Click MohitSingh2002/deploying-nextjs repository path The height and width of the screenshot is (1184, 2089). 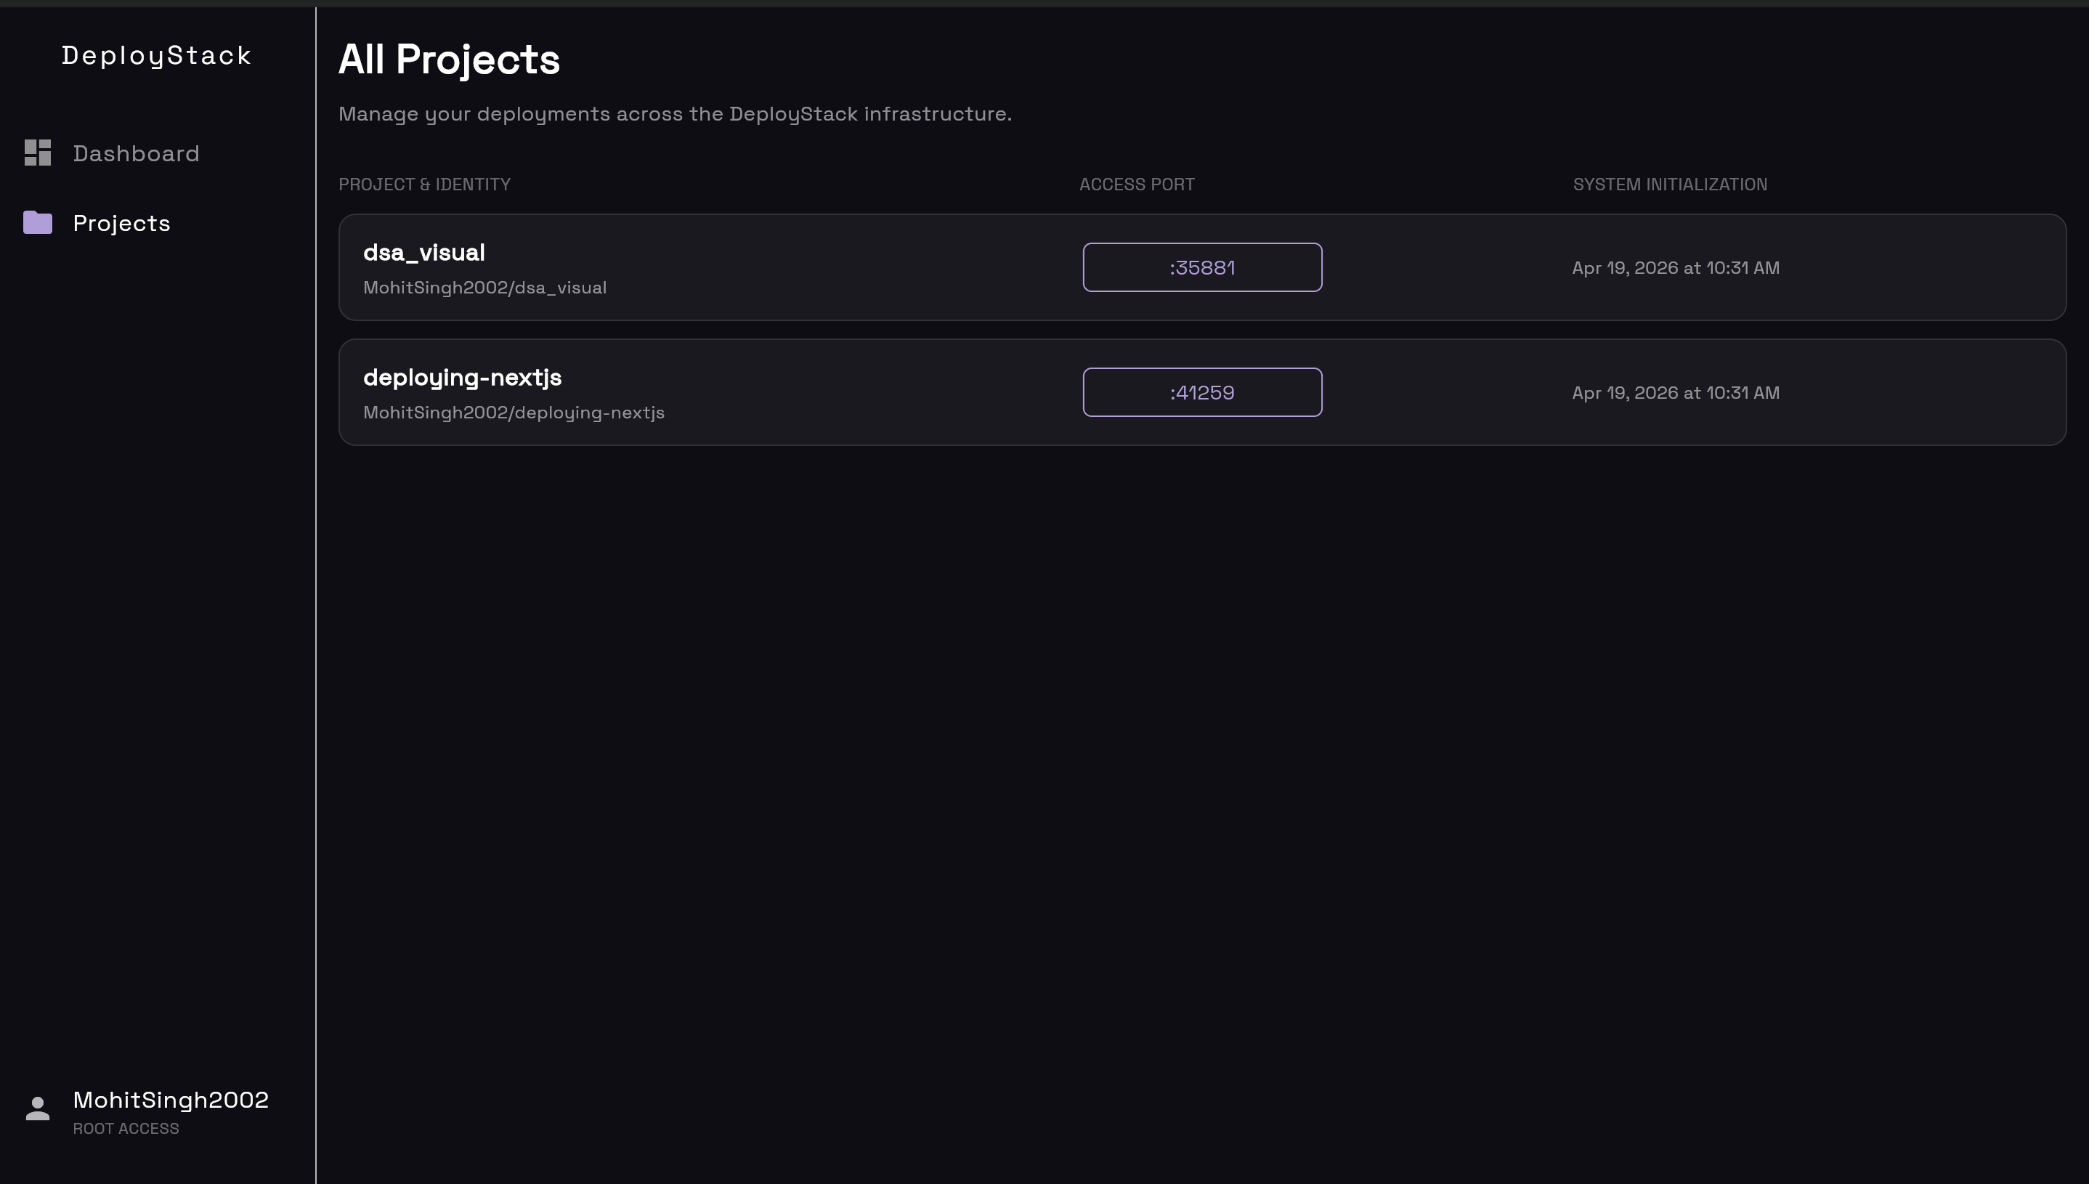pos(514,413)
